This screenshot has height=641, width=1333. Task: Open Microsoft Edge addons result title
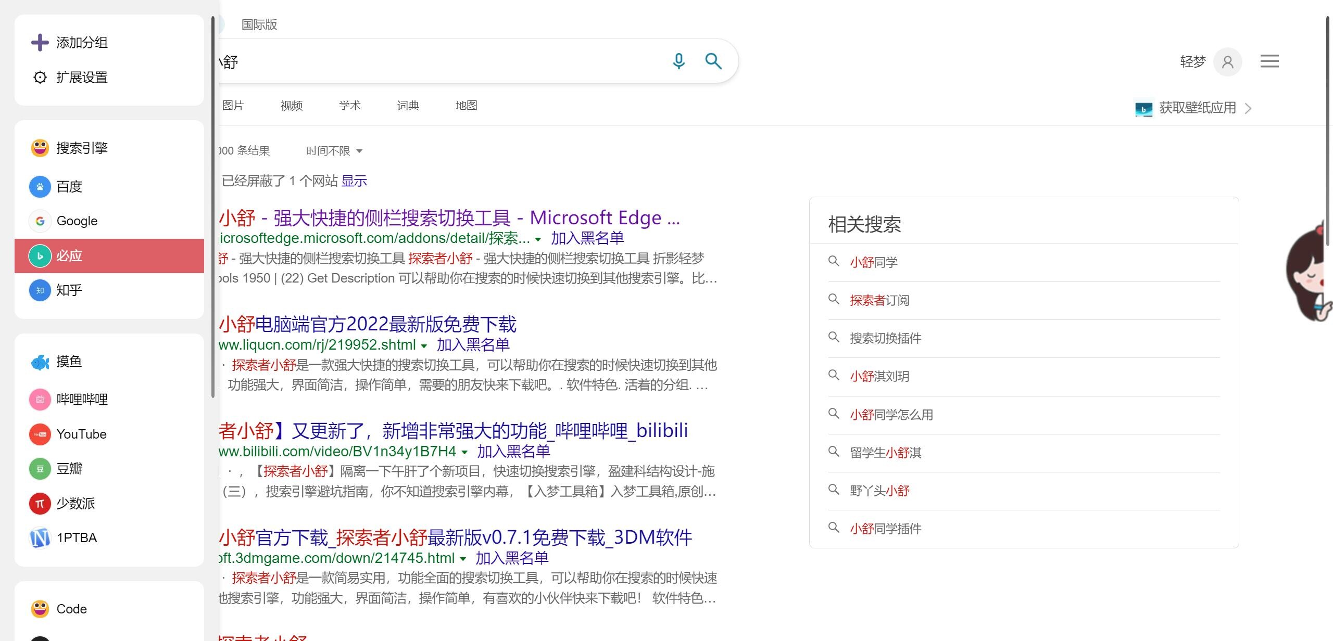[x=450, y=218]
